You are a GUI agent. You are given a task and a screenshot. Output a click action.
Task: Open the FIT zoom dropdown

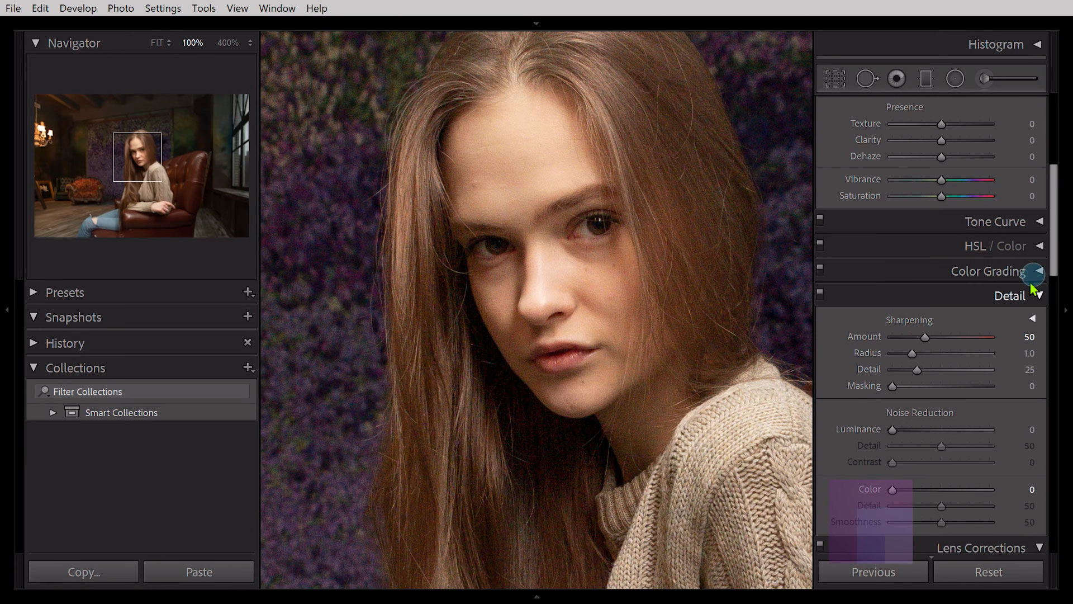161,43
